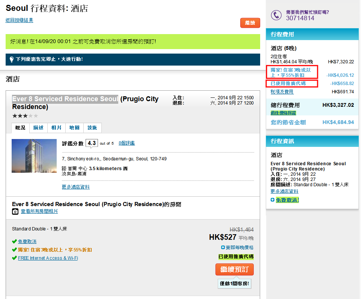
Task: Click the camera icon for room photos
Action: 15,212
